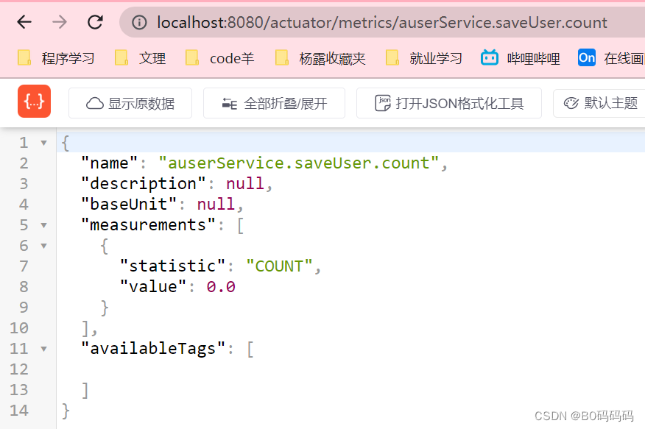Viewport: 645px width, 429px height.
Task: Collapse the availableTags array at line 11
Action: point(43,349)
